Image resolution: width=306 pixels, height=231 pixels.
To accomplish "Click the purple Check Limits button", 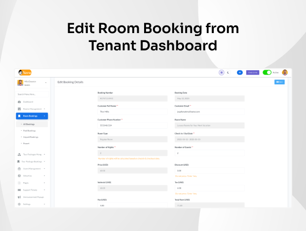I will [253, 73].
